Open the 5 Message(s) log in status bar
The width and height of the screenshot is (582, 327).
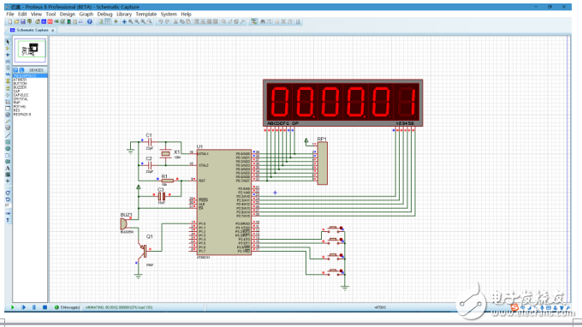pyautogui.click(x=67, y=307)
